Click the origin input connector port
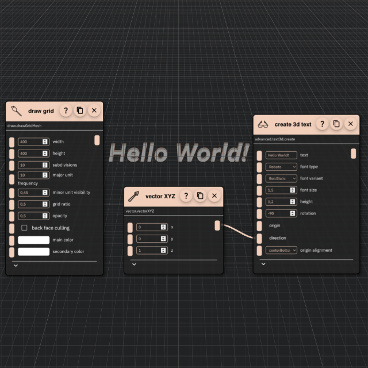The image size is (368, 368). click(x=259, y=226)
